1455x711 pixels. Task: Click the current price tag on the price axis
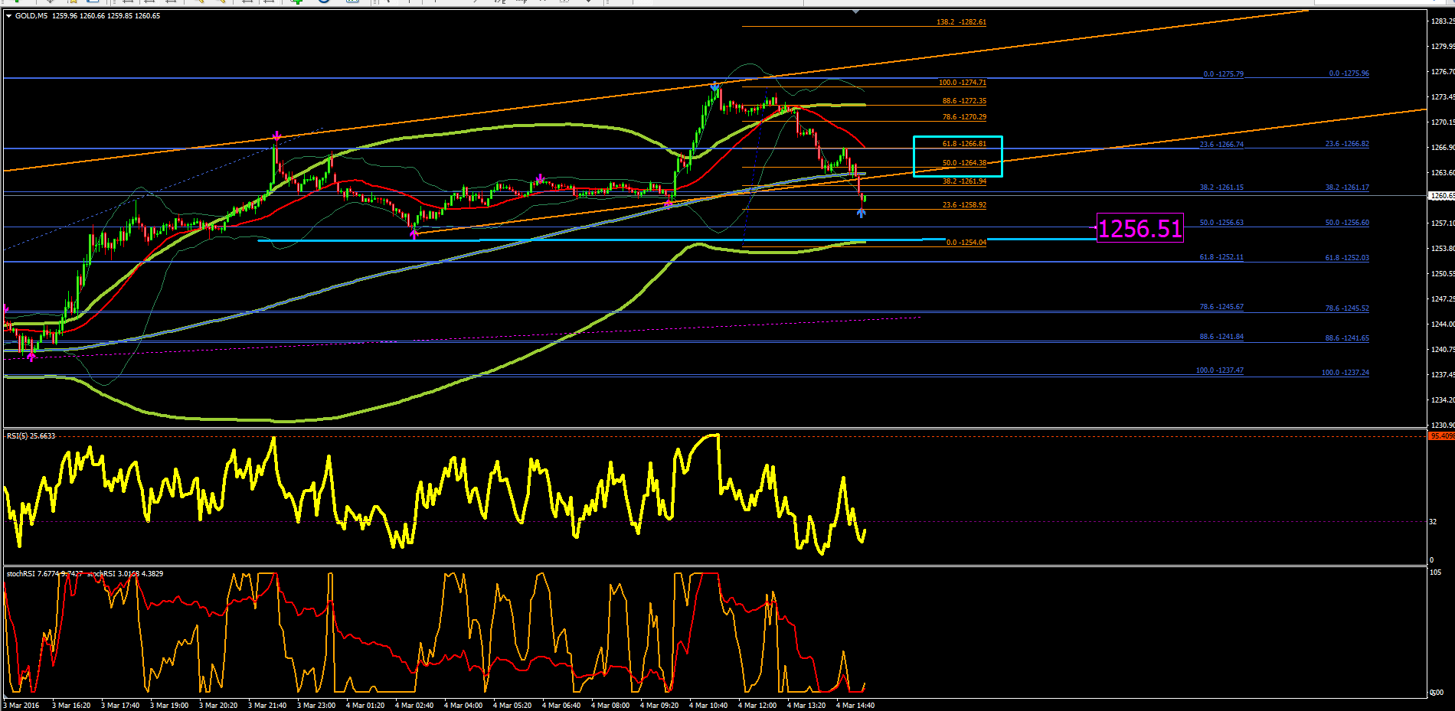click(1442, 196)
